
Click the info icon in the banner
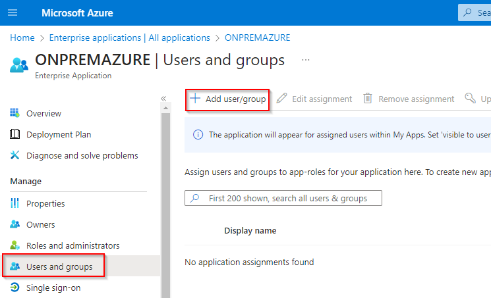198,135
